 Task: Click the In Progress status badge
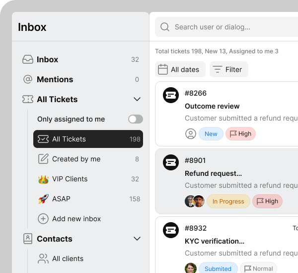[228, 201]
